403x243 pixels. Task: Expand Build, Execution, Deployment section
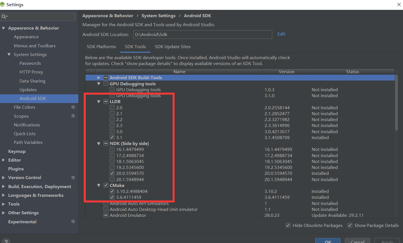pos(3,186)
